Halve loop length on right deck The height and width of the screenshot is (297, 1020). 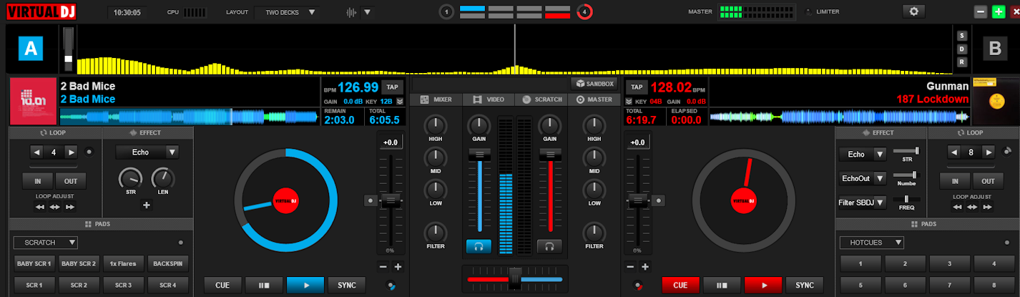953,152
